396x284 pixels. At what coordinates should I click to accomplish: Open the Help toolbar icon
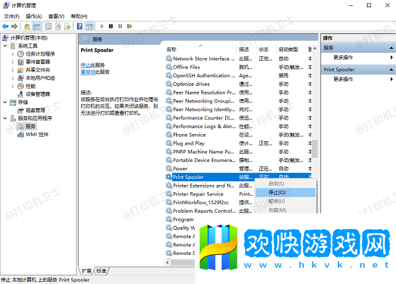pyautogui.click(x=80, y=26)
